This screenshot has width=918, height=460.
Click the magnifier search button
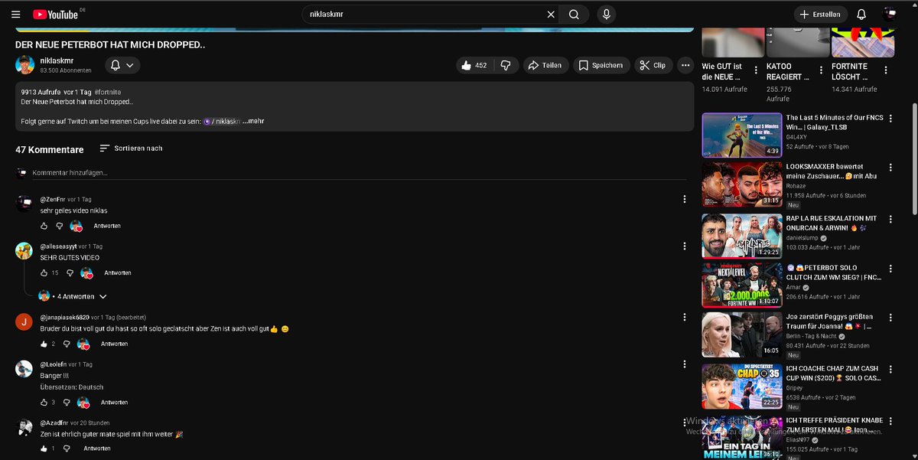(574, 15)
